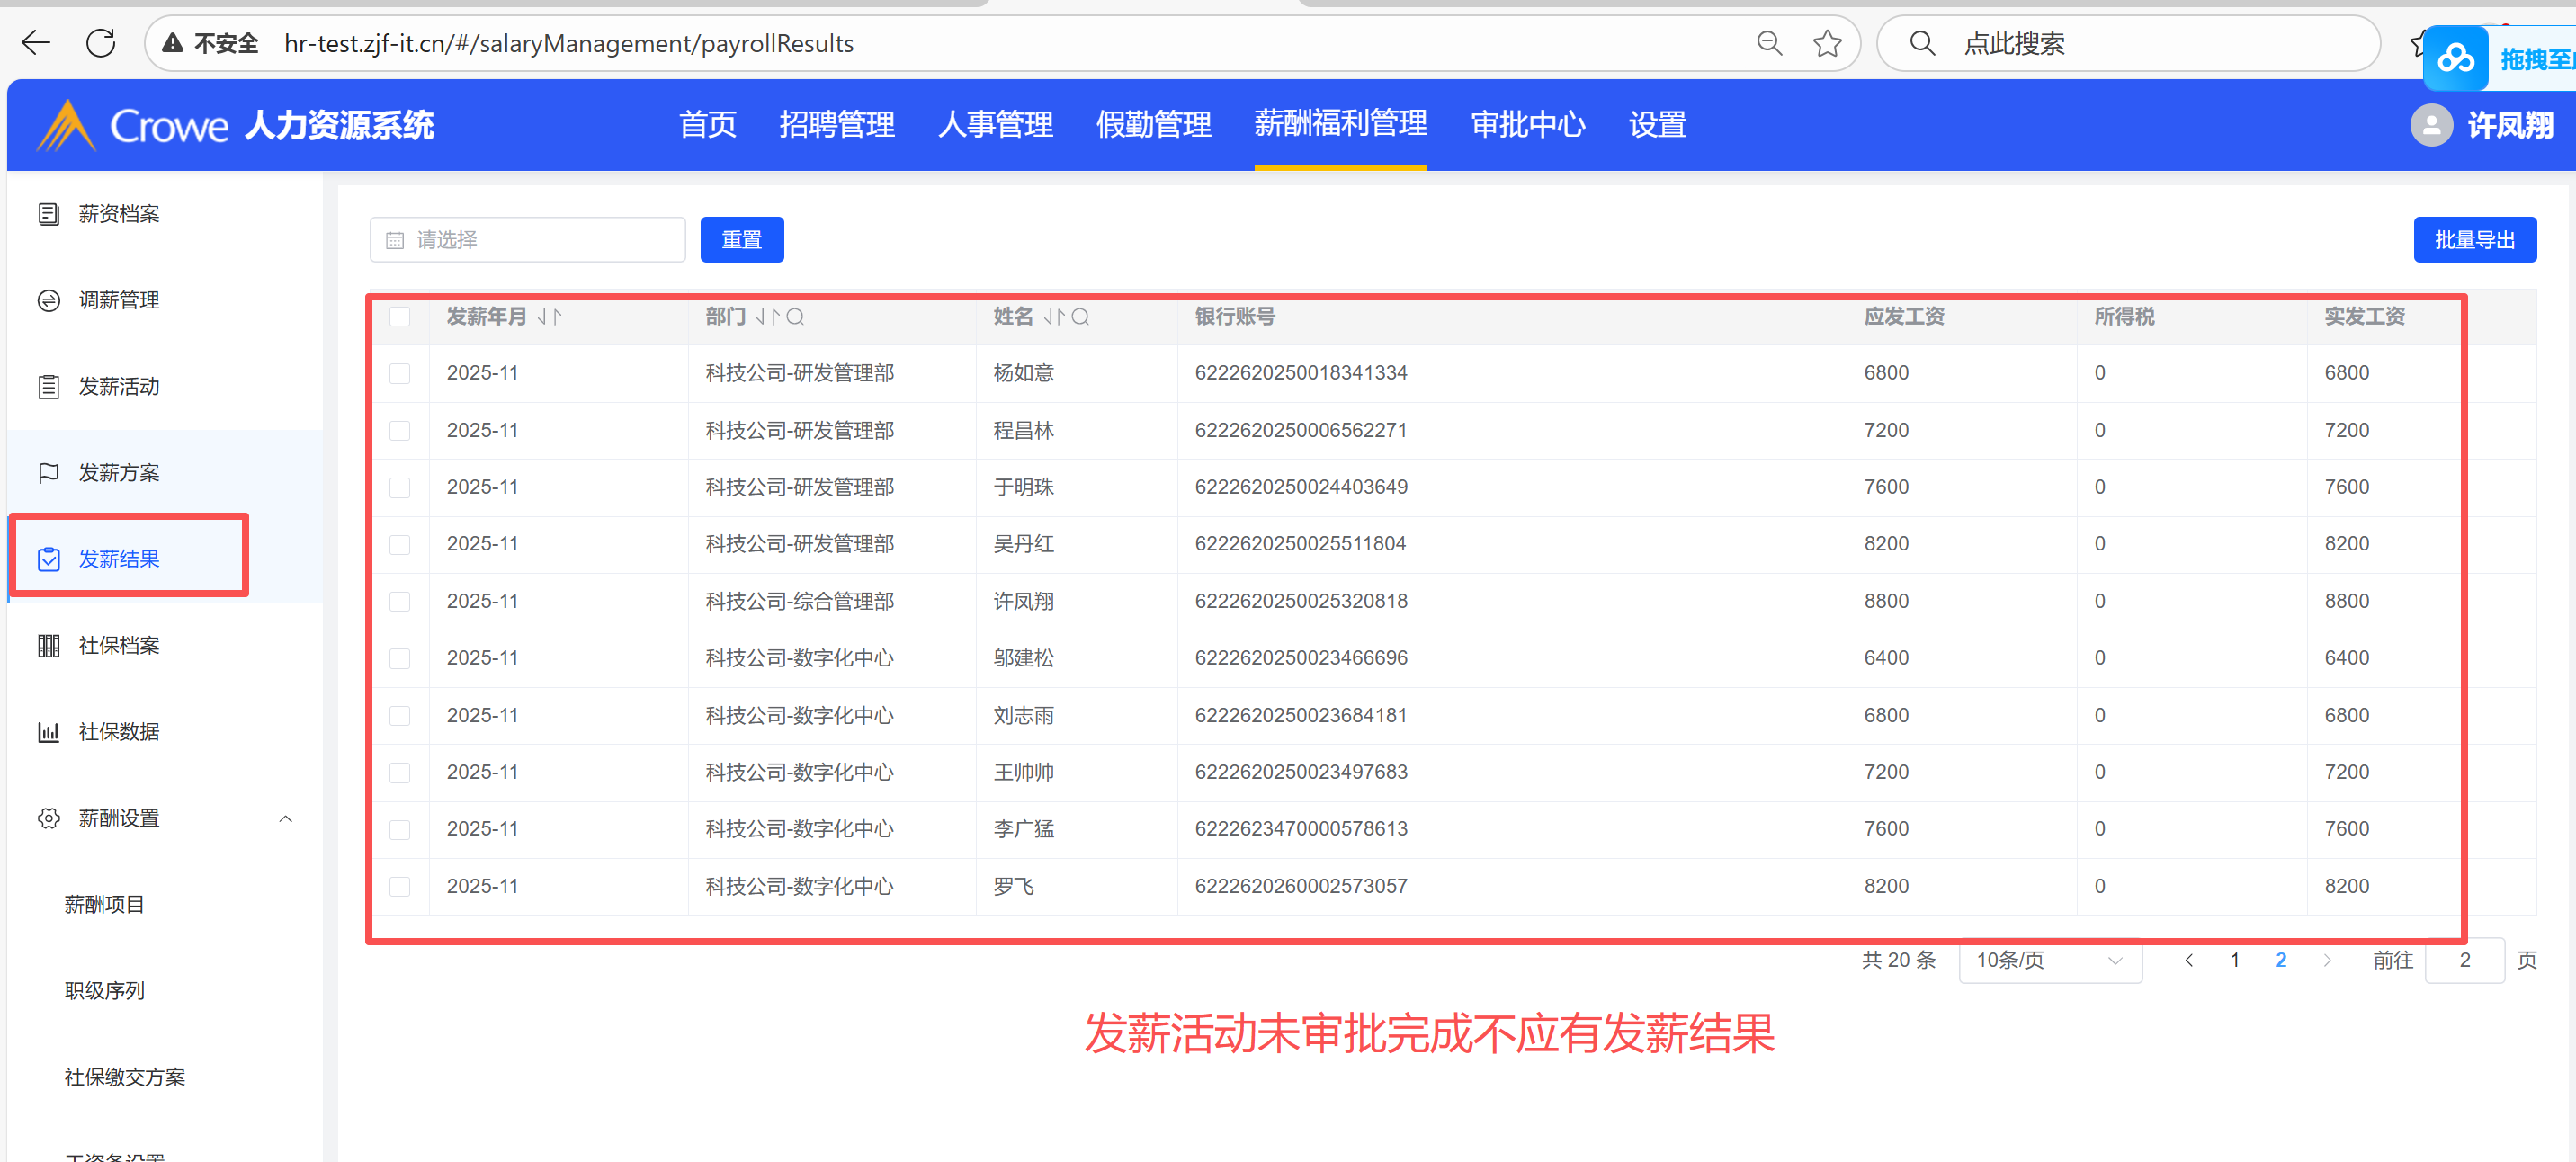Check the row for 罗飞

point(400,886)
